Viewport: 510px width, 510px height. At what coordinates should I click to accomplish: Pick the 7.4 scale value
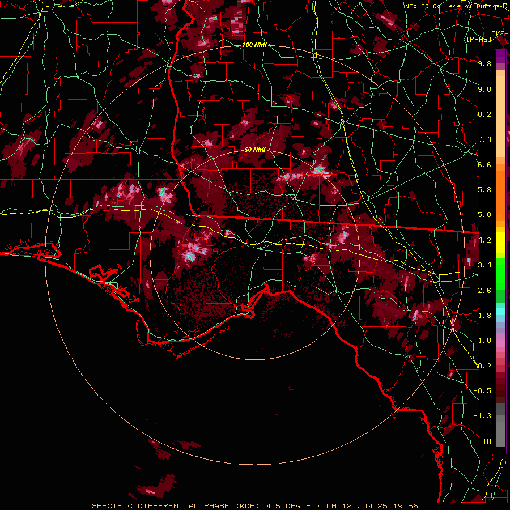coord(484,139)
